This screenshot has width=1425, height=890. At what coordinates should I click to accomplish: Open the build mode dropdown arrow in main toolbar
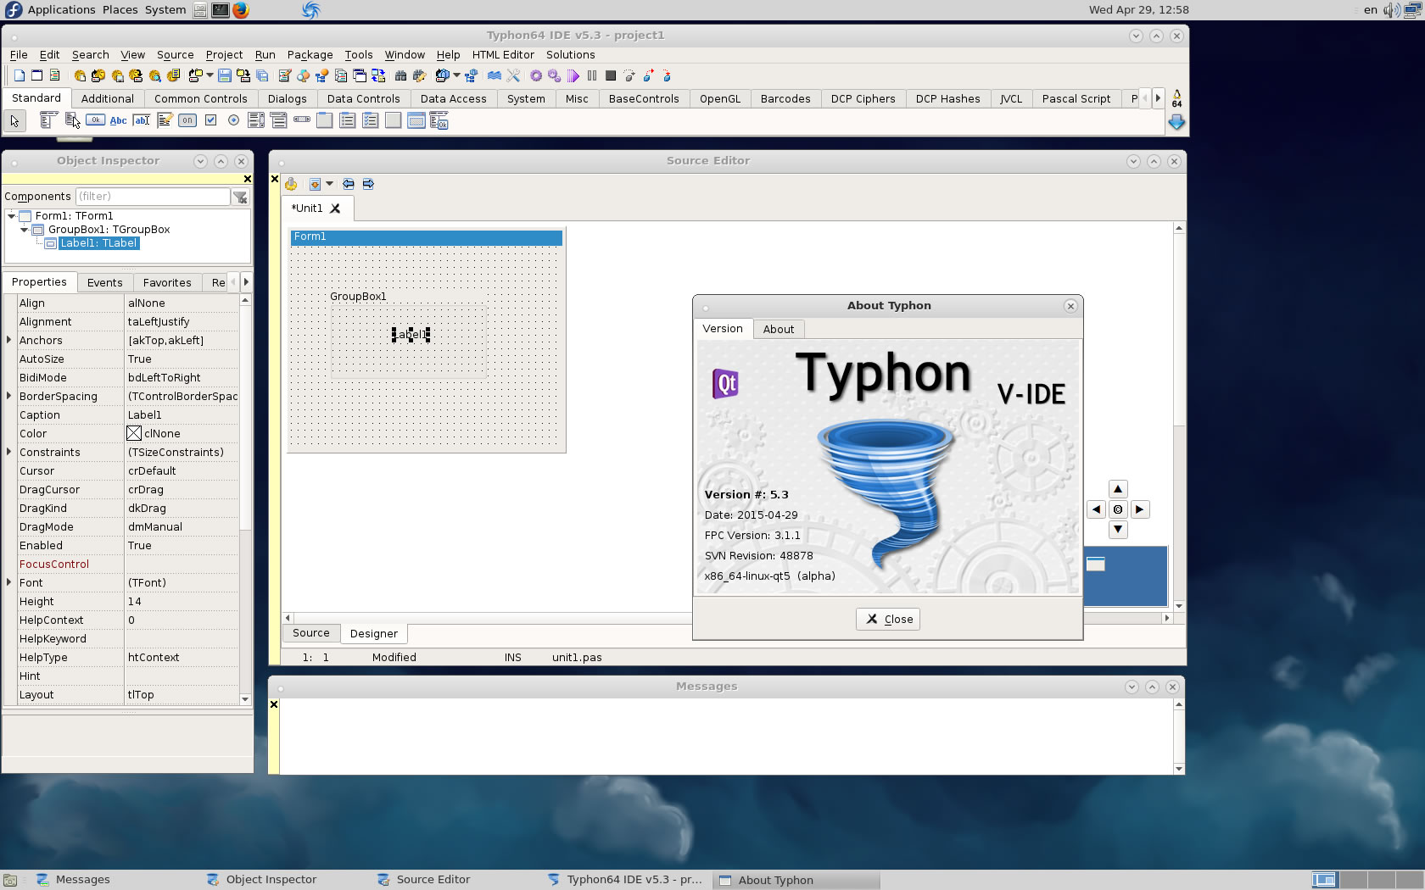[x=456, y=75]
